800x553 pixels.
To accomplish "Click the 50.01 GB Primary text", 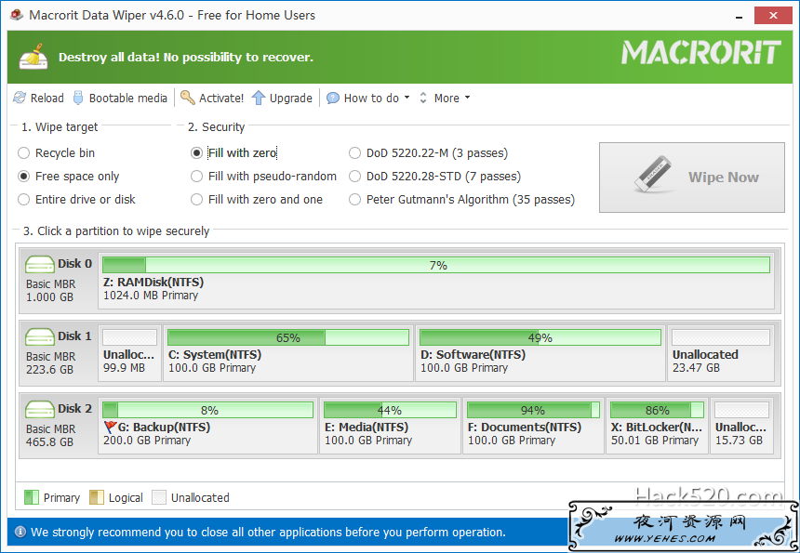I will coord(655,441).
